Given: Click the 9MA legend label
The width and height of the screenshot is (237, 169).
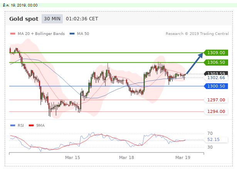Looking at the screenshot, I should pyautogui.click(x=40, y=126).
